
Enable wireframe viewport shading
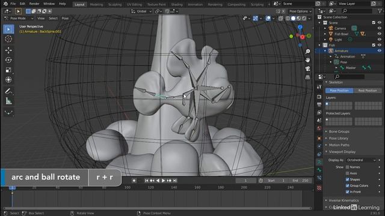288,19
